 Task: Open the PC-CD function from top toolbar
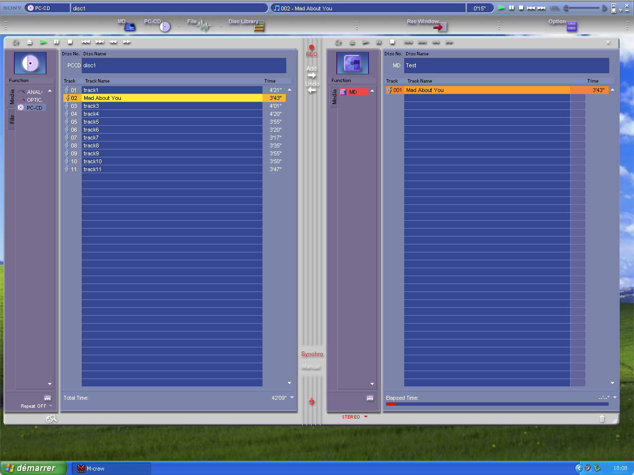tap(158, 25)
